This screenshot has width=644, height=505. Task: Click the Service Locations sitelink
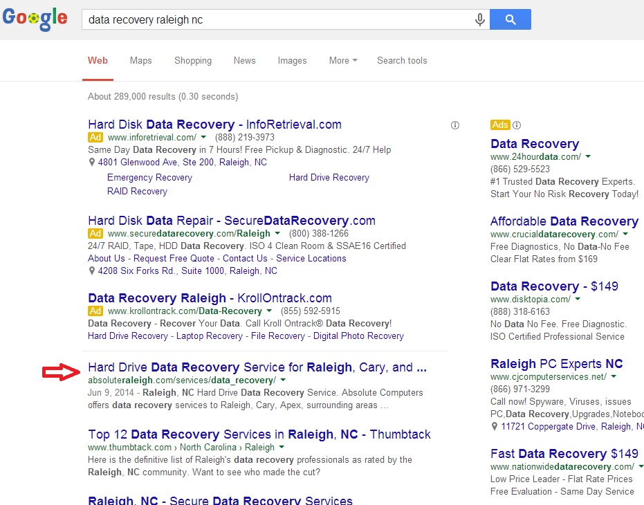point(311,259)
